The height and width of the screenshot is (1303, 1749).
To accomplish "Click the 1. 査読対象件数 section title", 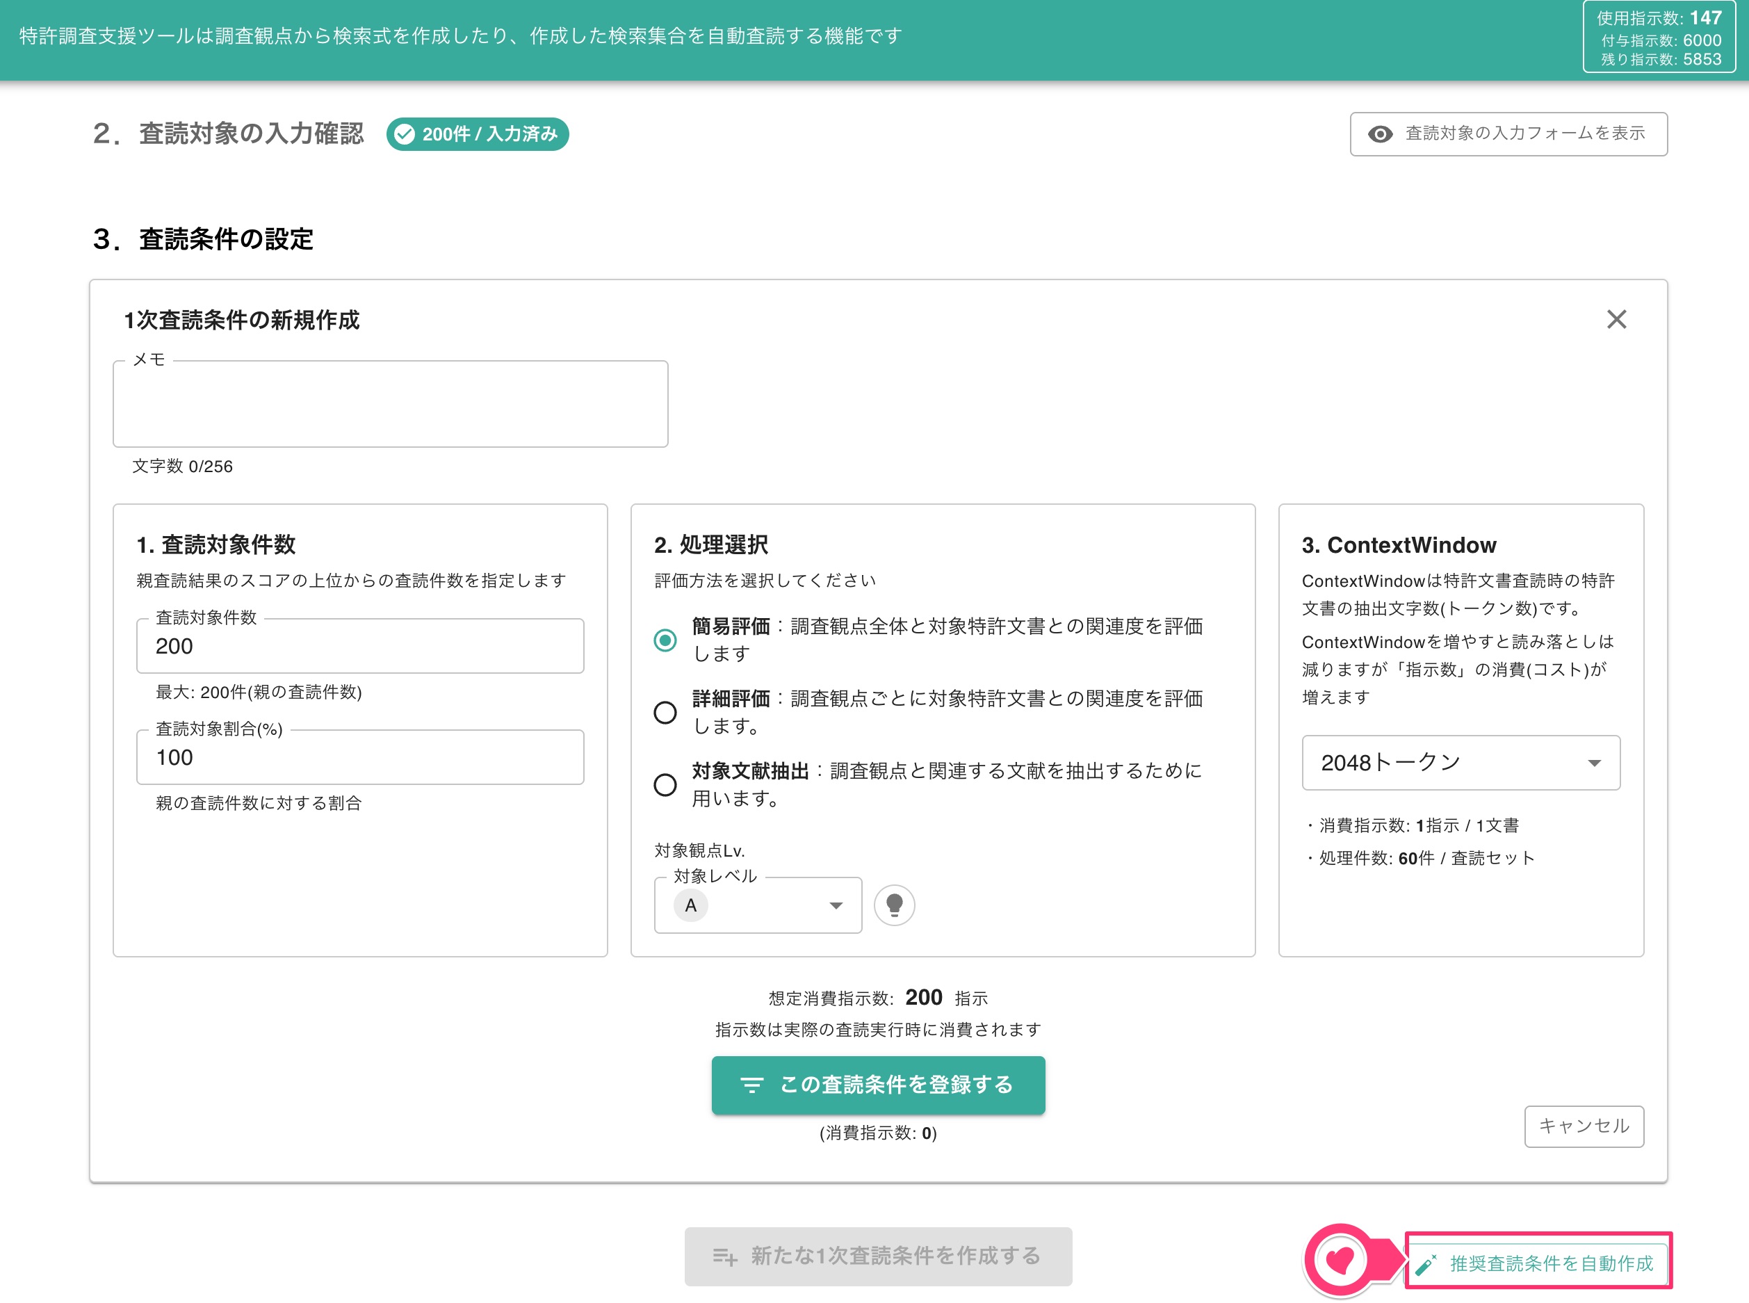I will (x=215, y=545).
